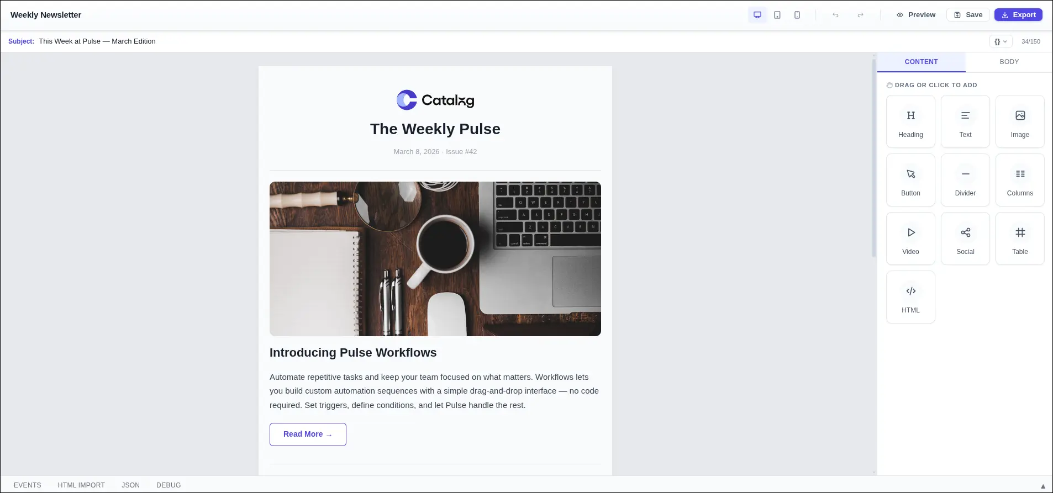Open the HTML IMPORT panel tab
This screenshot has height=493, width=1053.
tap(81, 485)
